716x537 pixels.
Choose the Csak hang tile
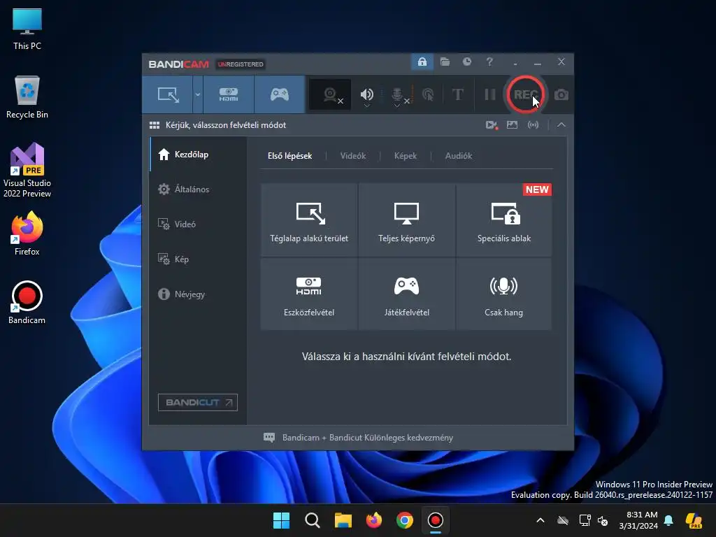point(503,294)
